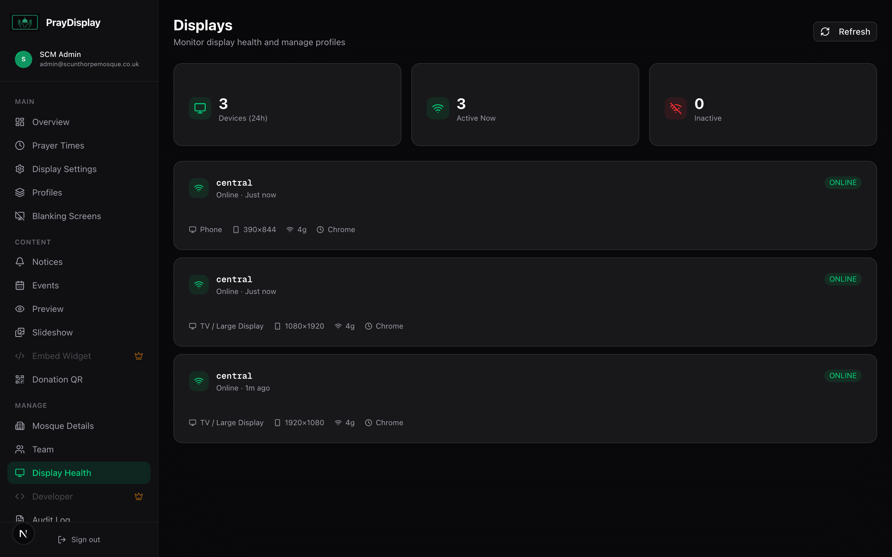892x557 pixels.
Task: Click the red inactive wifi icon on Inactive card
Action: coord(675,108)
